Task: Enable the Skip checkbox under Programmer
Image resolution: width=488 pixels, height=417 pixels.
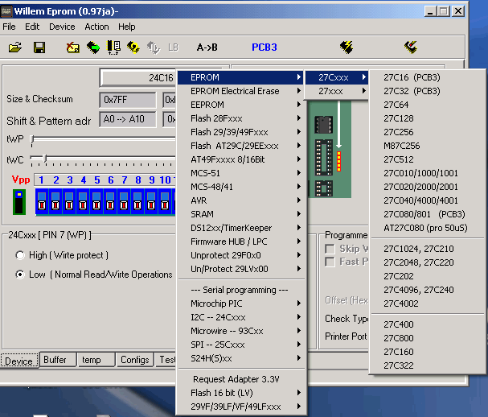Action: tap(330, 249)
